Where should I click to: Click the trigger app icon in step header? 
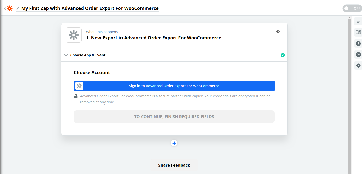click(x=74, y=35)
